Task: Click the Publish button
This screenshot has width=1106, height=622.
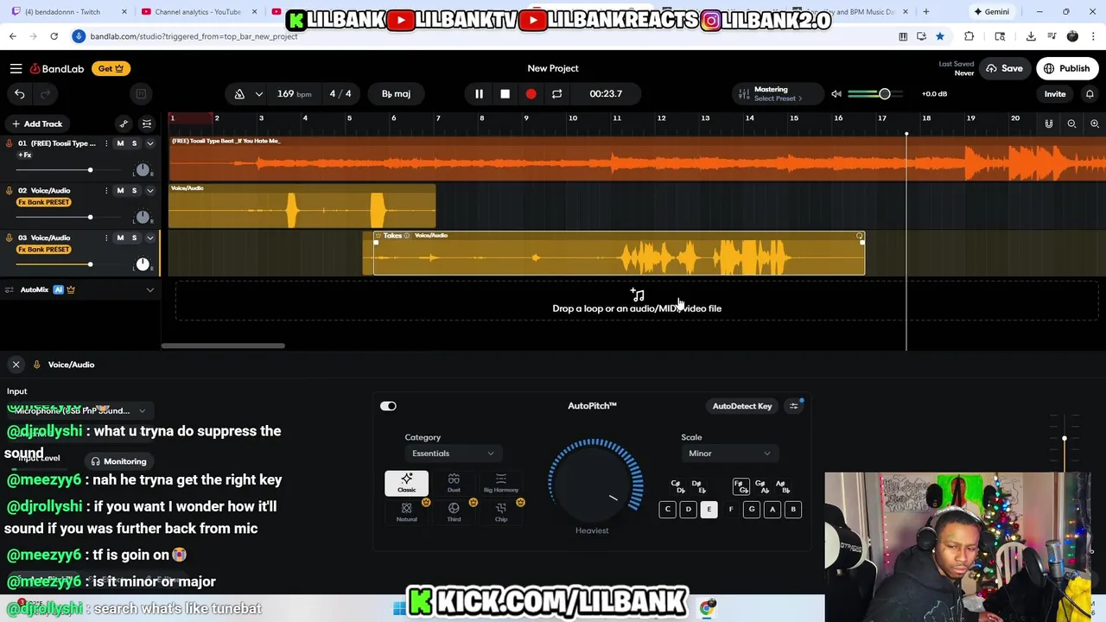Action: tap(1067, 68)
